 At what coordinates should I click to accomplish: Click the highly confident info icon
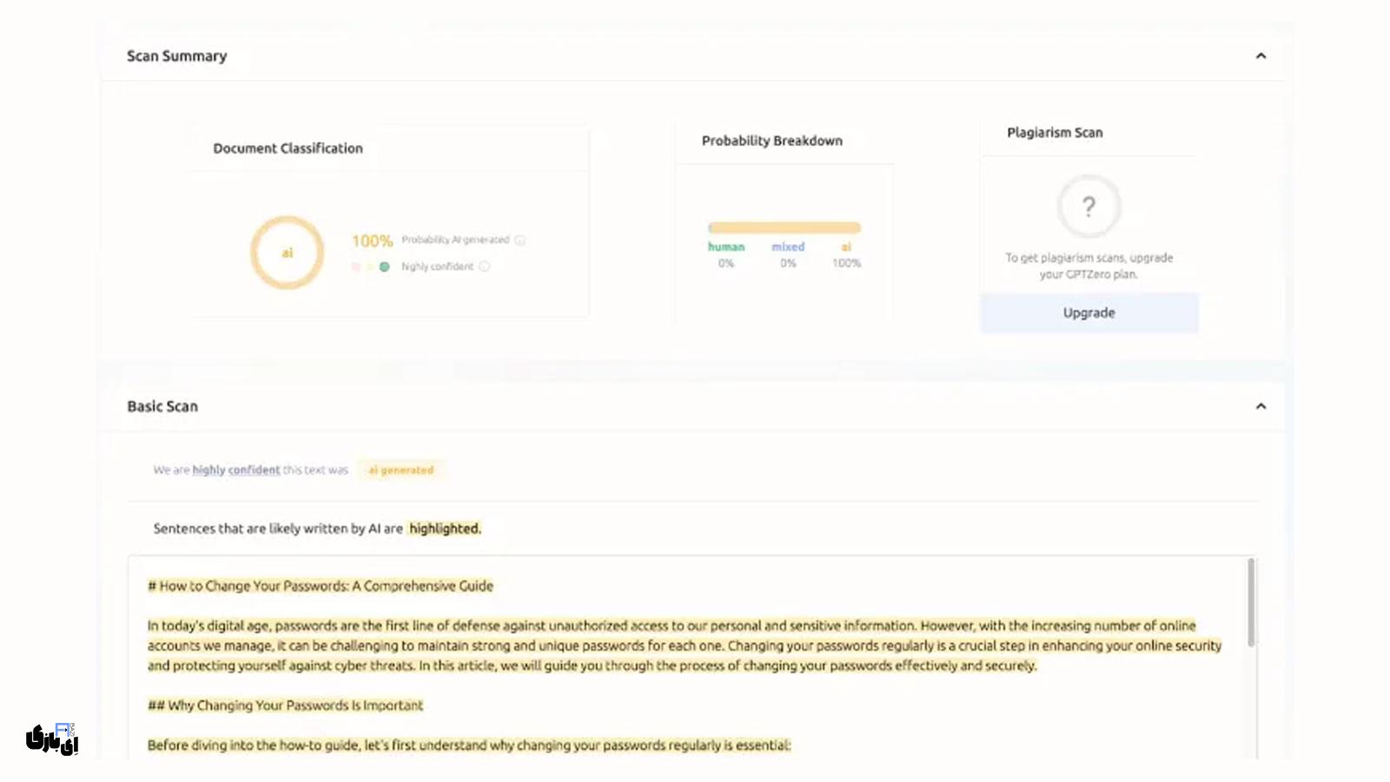(x=484, y=268)
